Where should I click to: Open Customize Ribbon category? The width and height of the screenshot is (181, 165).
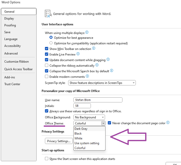click(x=19, y=62)
